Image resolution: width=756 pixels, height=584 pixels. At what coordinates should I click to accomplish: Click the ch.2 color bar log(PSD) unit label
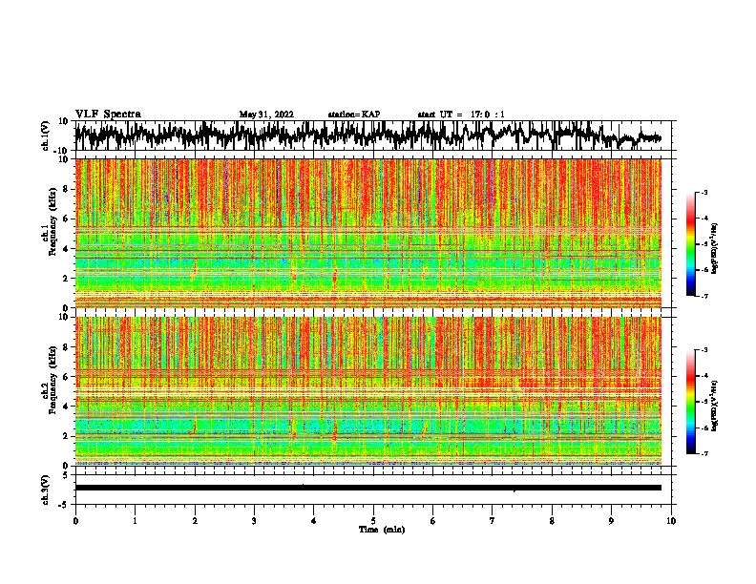pos(715,406)
